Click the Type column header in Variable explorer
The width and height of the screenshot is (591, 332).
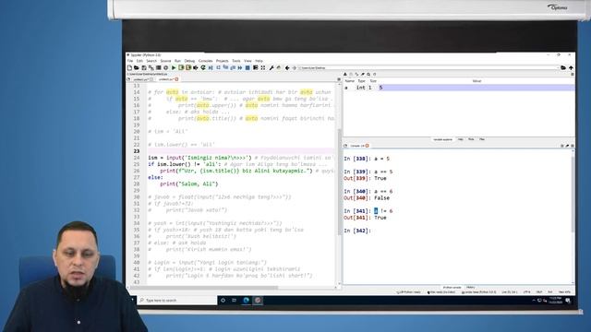pyautogui.click(x=361, y=81)
